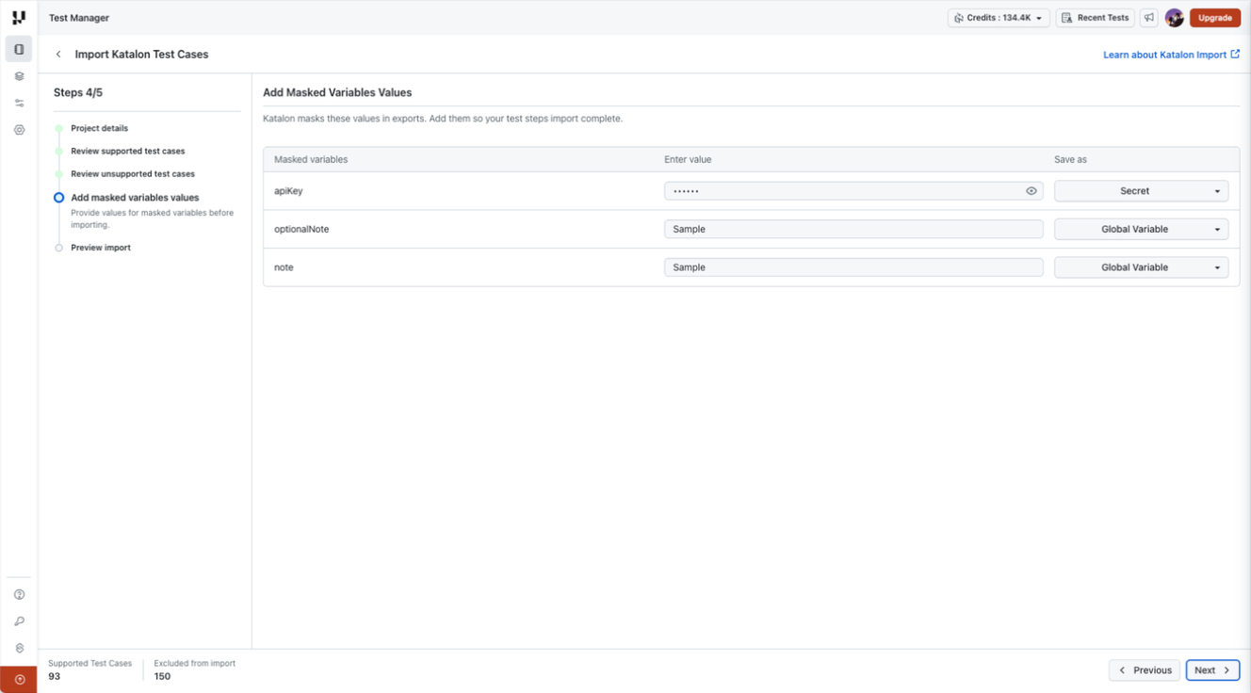
Task: Open the Learn about Katalon Import link
Action: (x=1171, y=55)
